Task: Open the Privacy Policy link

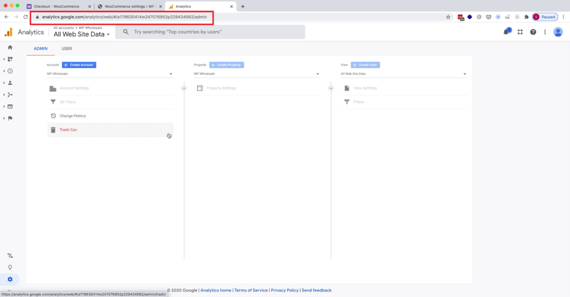Action: pyautogui.click(x=284, y=290)
